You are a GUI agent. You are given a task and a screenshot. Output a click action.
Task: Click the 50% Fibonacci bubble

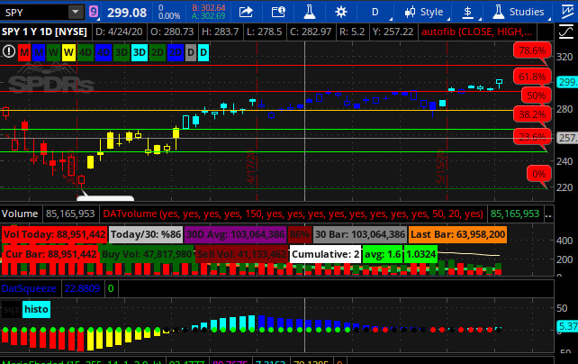(536, 96)
